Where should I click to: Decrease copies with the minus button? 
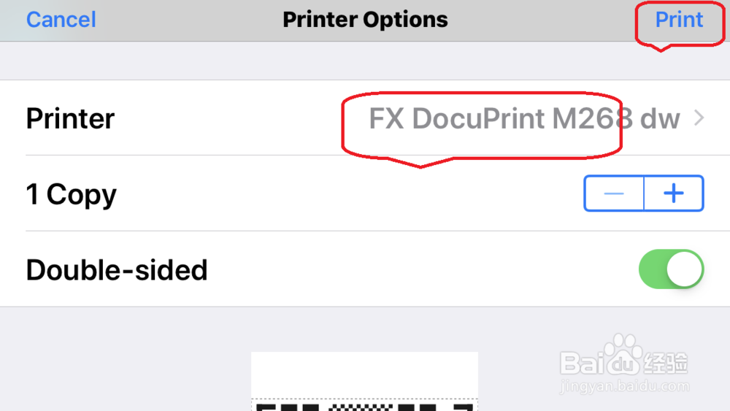click(614, 193)
